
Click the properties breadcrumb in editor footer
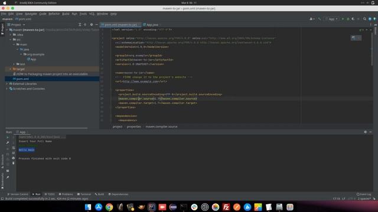pos(134,127)
